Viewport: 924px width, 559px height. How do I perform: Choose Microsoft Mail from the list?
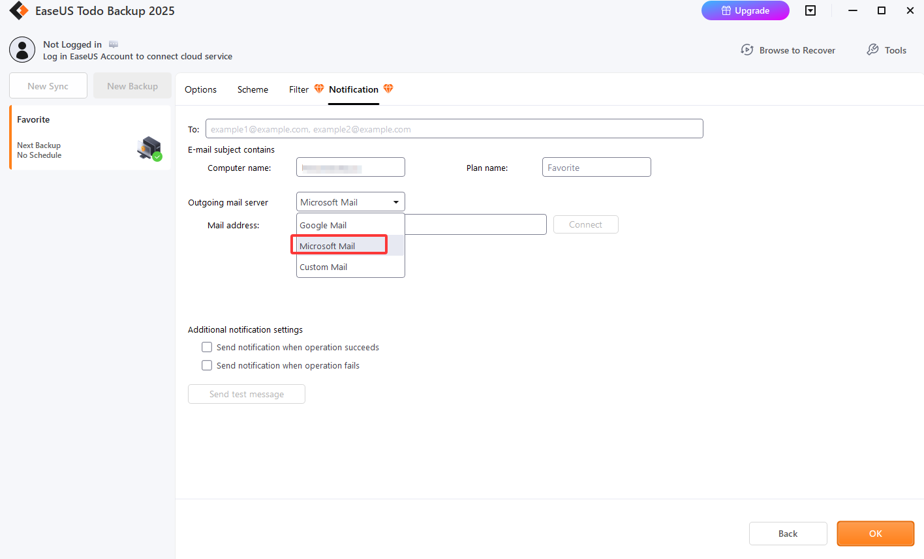[350, 246]
